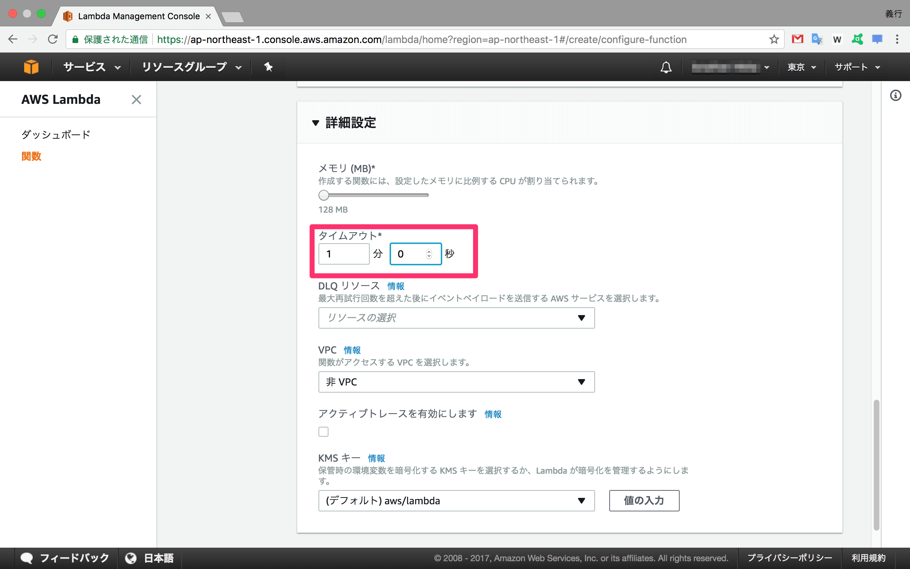The height and width of the screenshot is (569, 910).
Task: Click the 値の入力 button
Action: pyautogui.click(x=644, y=500)
